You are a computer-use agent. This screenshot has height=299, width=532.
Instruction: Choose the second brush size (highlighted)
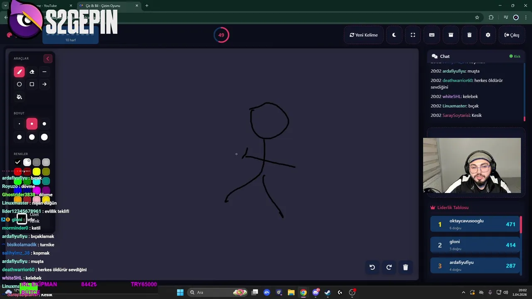coord(32,124)
